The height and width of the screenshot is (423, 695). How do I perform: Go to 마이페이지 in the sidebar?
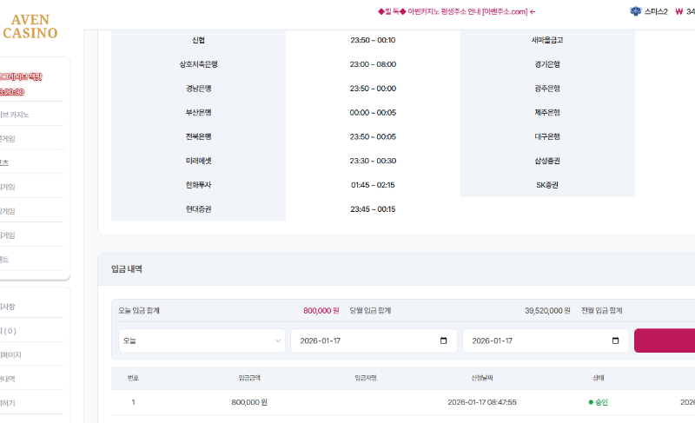11,354
